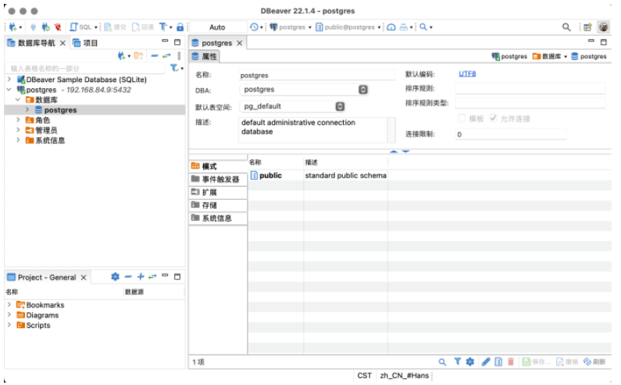Click the reconnect plug icon in main toolbar
The image size is (621, 385).
click(x=45, y=27)
